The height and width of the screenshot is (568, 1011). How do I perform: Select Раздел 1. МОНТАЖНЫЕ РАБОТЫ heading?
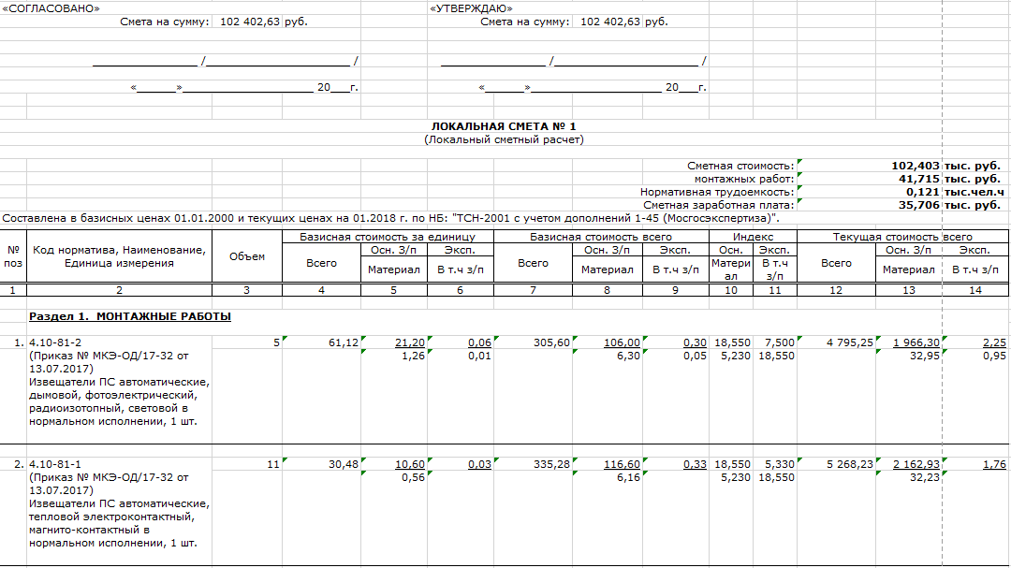(x=130, y=316)
